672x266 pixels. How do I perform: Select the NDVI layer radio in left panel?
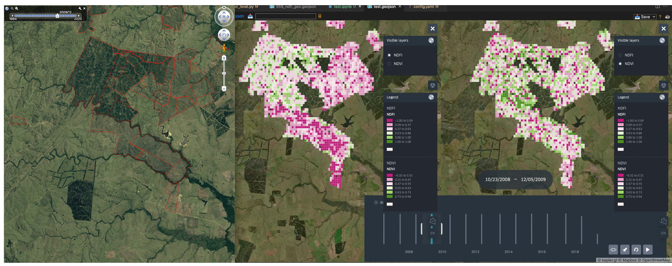point(389,64)
